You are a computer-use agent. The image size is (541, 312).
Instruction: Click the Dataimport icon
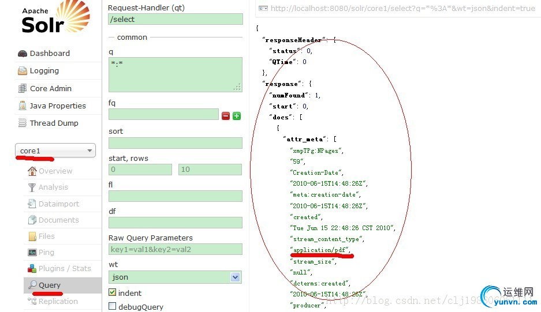tap(32, 204)
